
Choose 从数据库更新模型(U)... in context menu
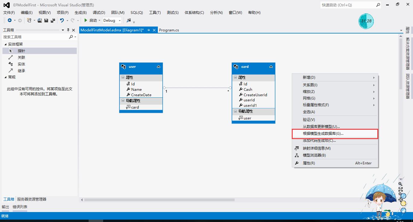335,127
